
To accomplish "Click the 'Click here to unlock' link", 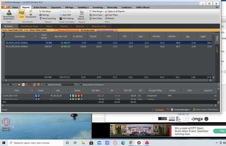I will tap(105, 30).
